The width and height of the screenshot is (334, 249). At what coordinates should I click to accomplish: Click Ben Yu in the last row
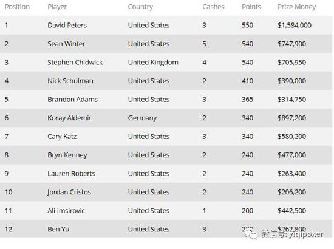pos(58,229)
